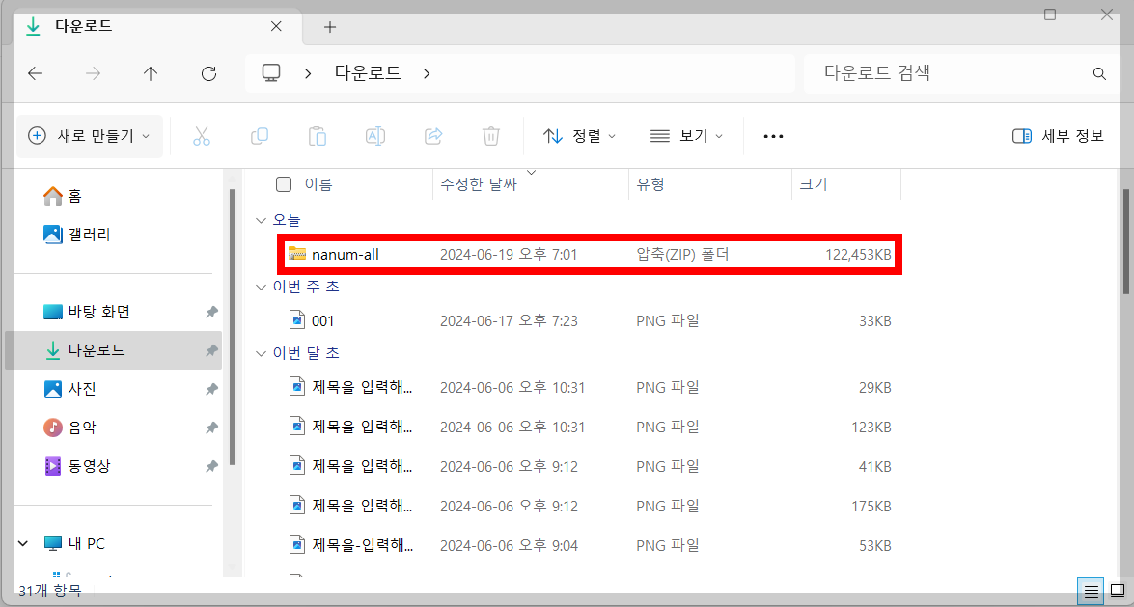Viewport: 1134px width, 607px height.
Task: Select the Cut icon in the toolbar
Action: [x=201, y=136]
